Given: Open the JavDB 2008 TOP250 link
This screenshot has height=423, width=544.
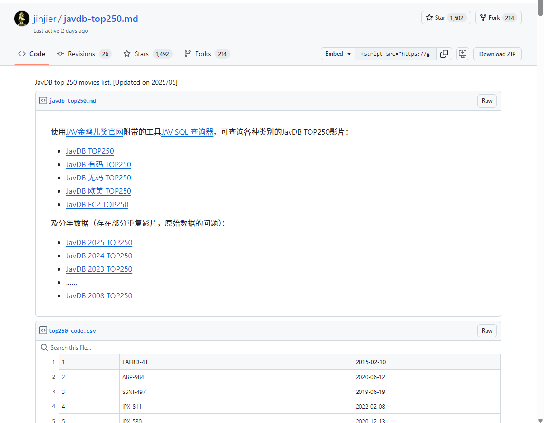Looking at the screenshot, I should pos(99,296).
